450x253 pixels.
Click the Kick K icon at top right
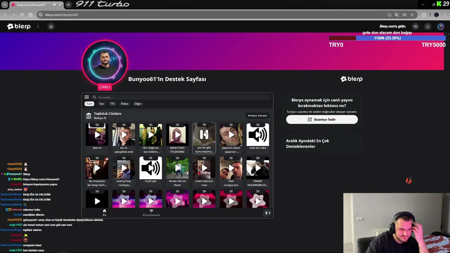point(439,4)
